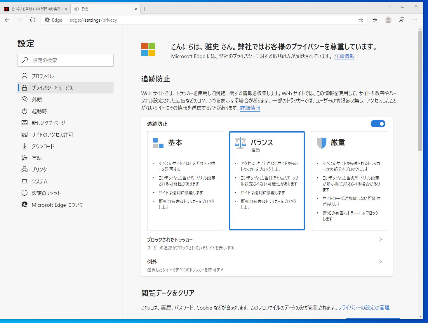Viewport: 428px width, 323px height.
Task: Click the vertical scrollbar thumb
Action: (x=420, y=91)
